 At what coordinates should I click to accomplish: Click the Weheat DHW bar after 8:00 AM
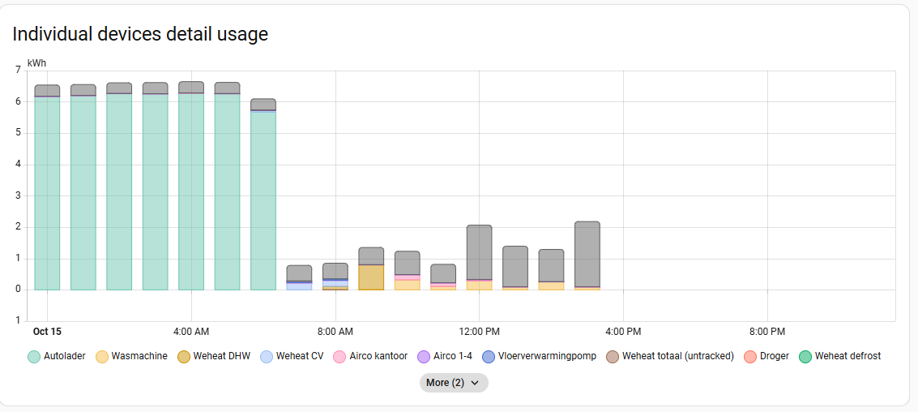[371, 277]
